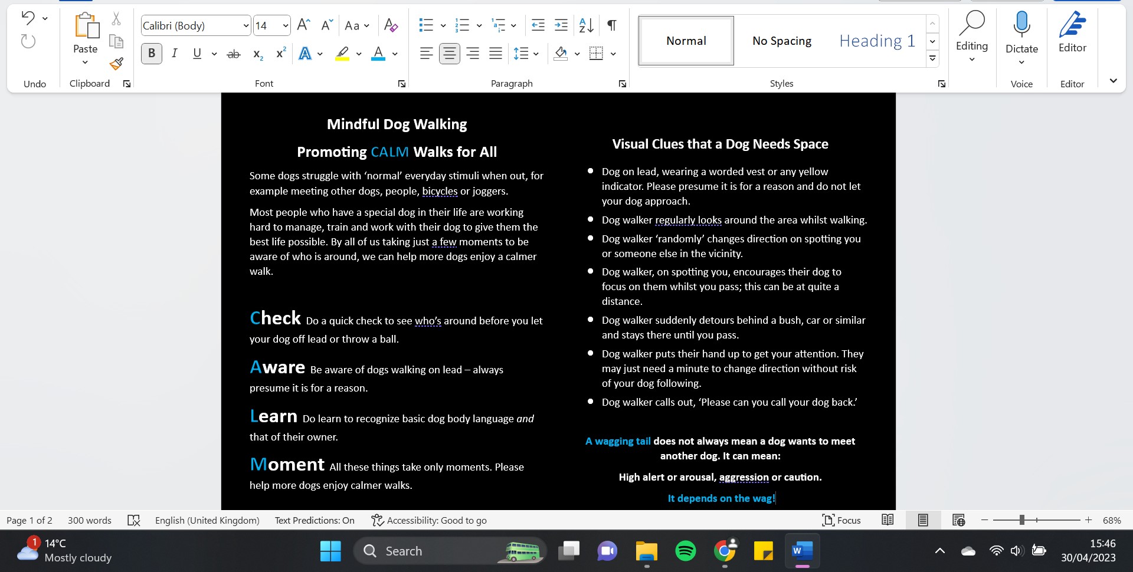Expand font color dropdown arrow
This screenshot has height=572, width=1133.
point(395,54)
